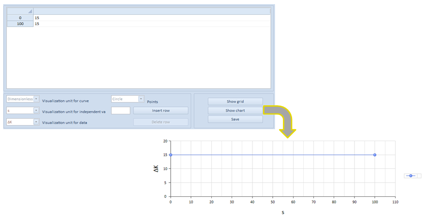Click the Show grid button
425x217 pixels.
tap(235, 102)
